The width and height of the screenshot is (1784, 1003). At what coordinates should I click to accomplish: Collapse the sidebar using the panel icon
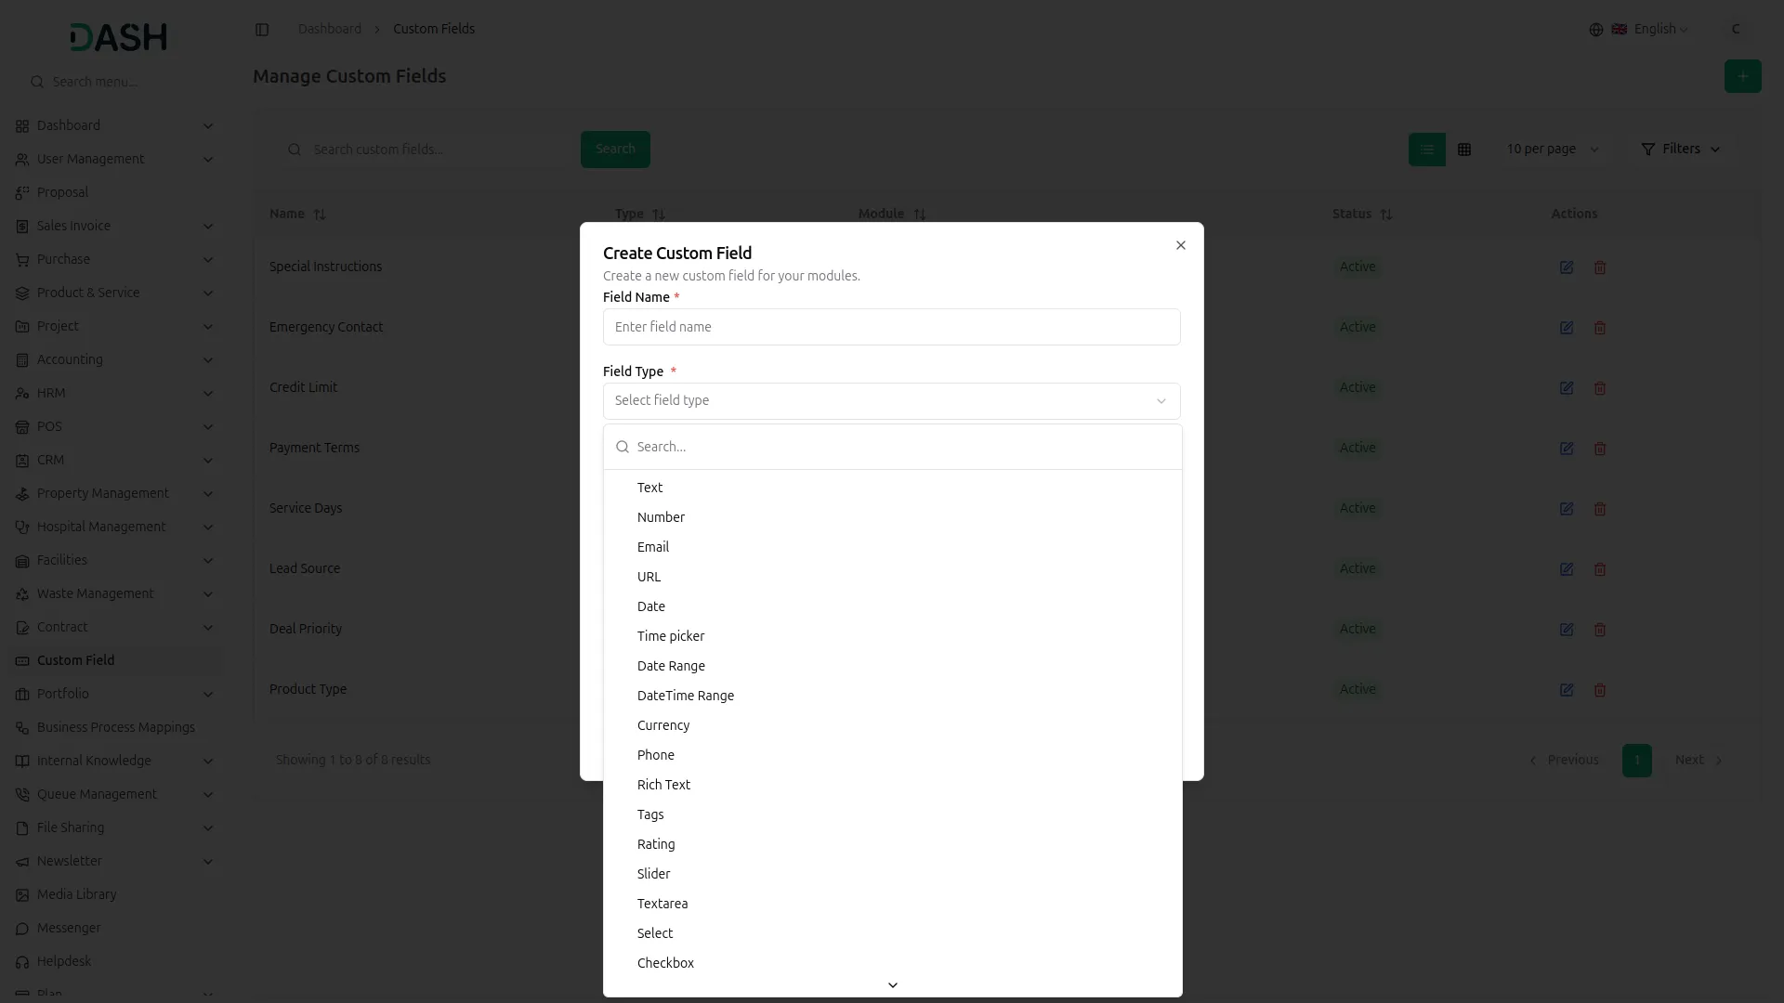tap(262, 29)
